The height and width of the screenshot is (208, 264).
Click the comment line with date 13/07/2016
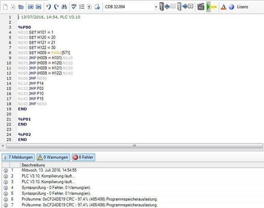point(49,17)
